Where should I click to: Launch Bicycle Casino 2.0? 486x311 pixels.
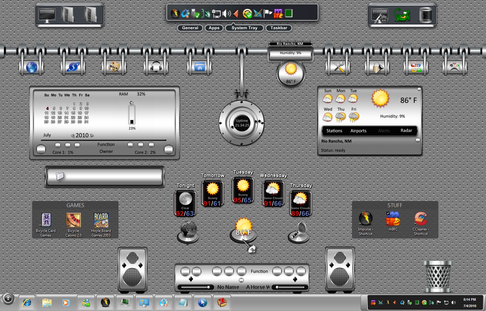click(x=74, y=225)
